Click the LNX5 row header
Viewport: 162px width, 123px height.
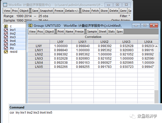(x=39, y=67)
